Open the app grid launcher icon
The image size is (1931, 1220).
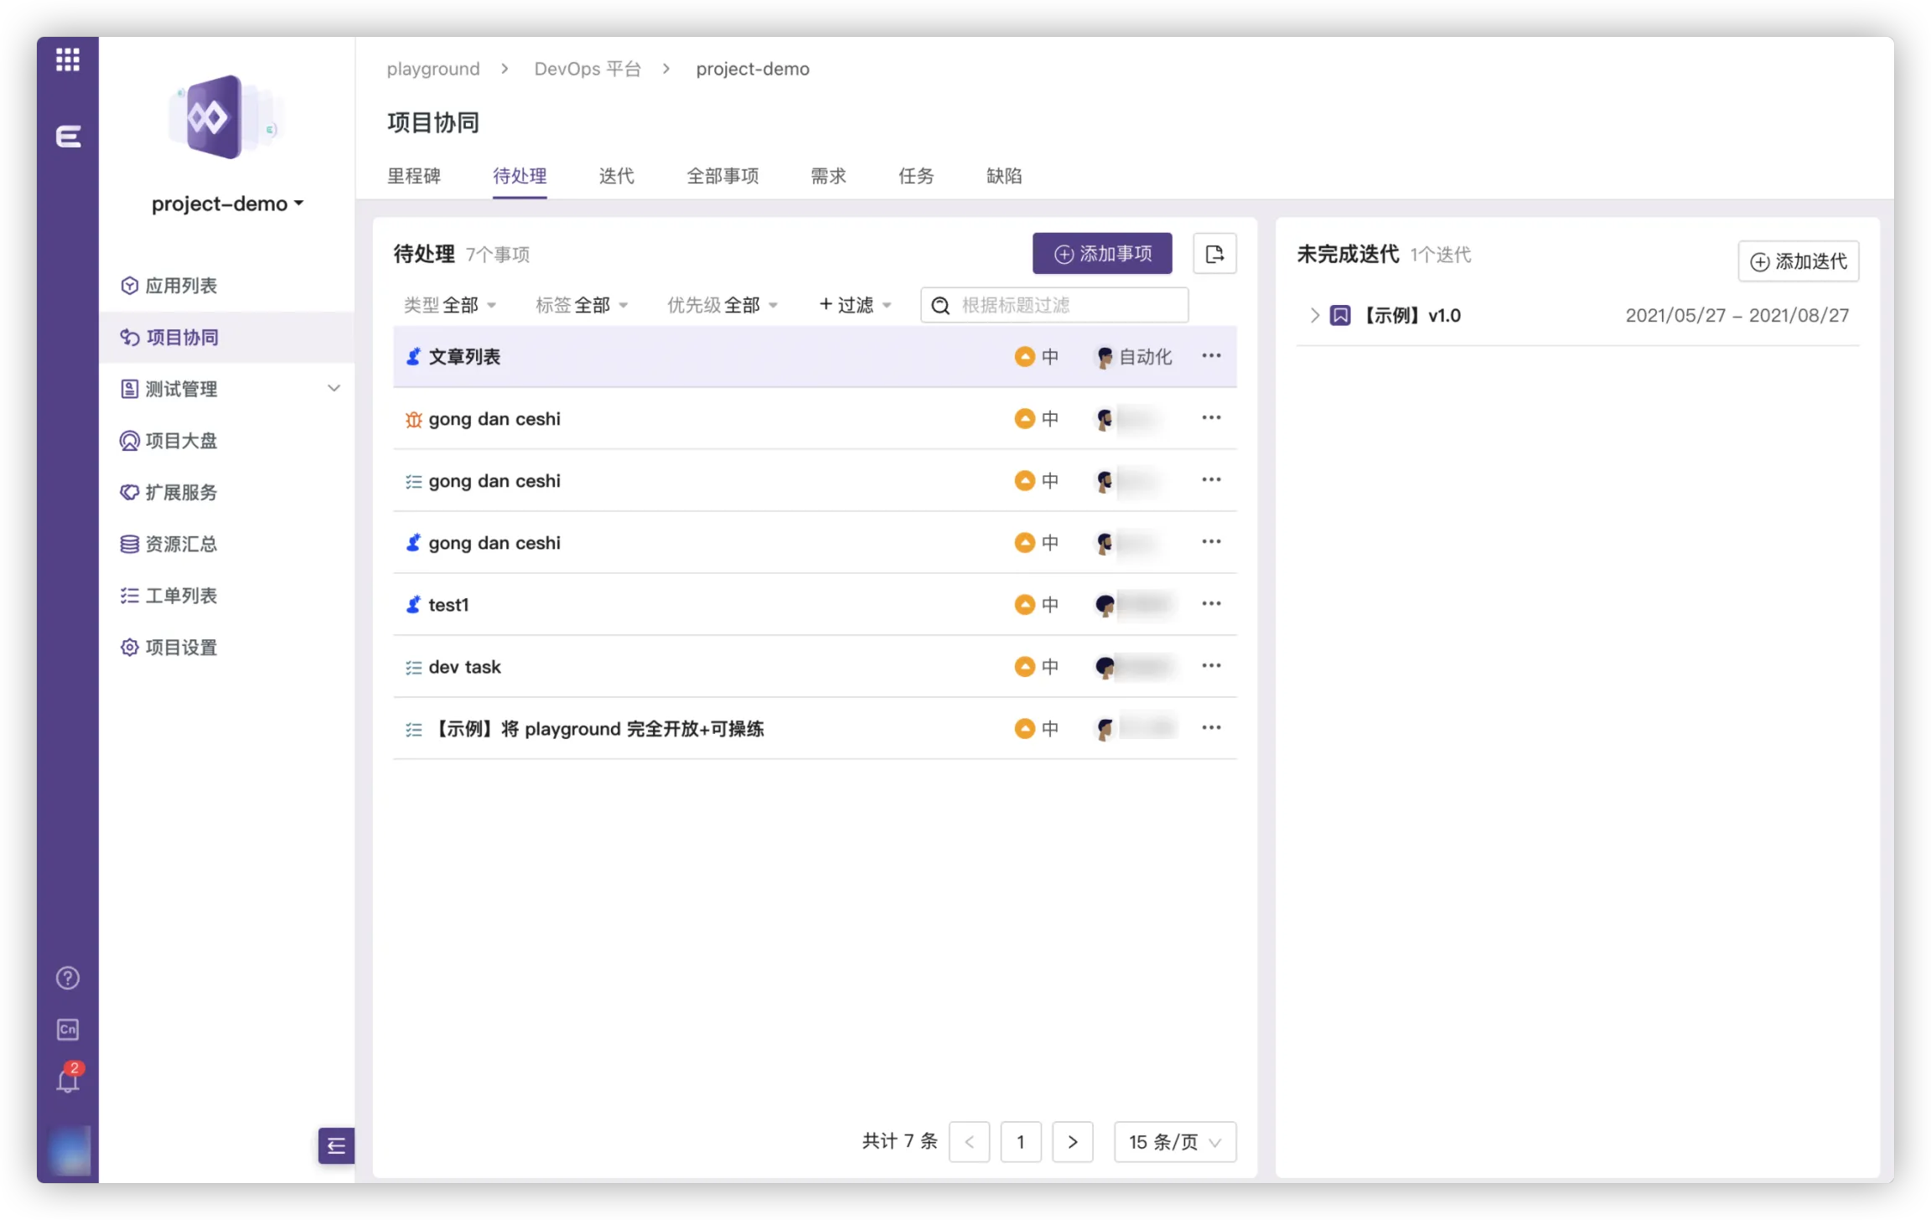[68, 59]
